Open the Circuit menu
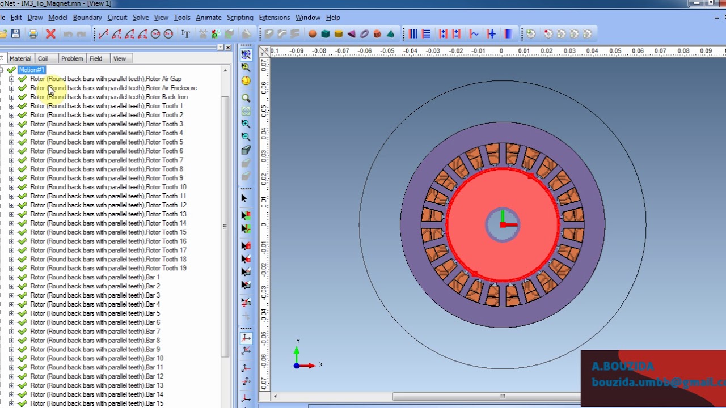Image resolution: width=726 pixels, height=408 pixels. click(117, 18)
